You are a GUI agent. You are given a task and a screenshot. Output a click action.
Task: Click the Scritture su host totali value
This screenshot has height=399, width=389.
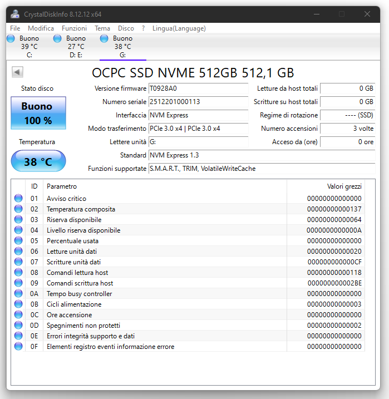[348, 102]
